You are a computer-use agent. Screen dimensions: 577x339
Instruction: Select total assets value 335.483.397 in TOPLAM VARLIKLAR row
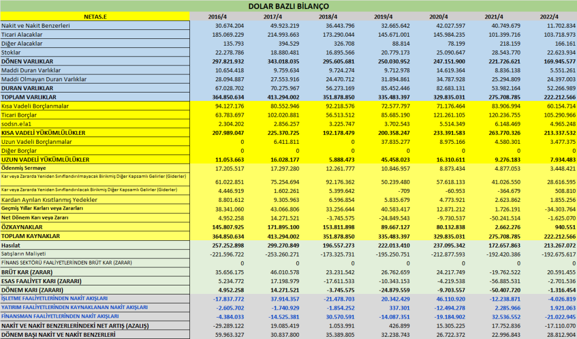(x=394, y=97)
